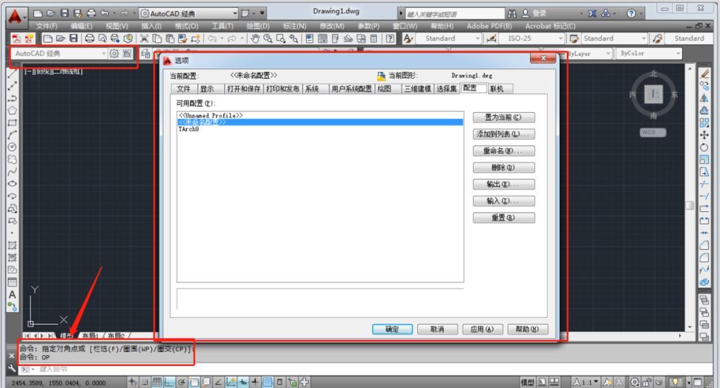This screenshot has width=720, height=388.
Task: Open the 格式(O) menu
Action: point(187,26)
